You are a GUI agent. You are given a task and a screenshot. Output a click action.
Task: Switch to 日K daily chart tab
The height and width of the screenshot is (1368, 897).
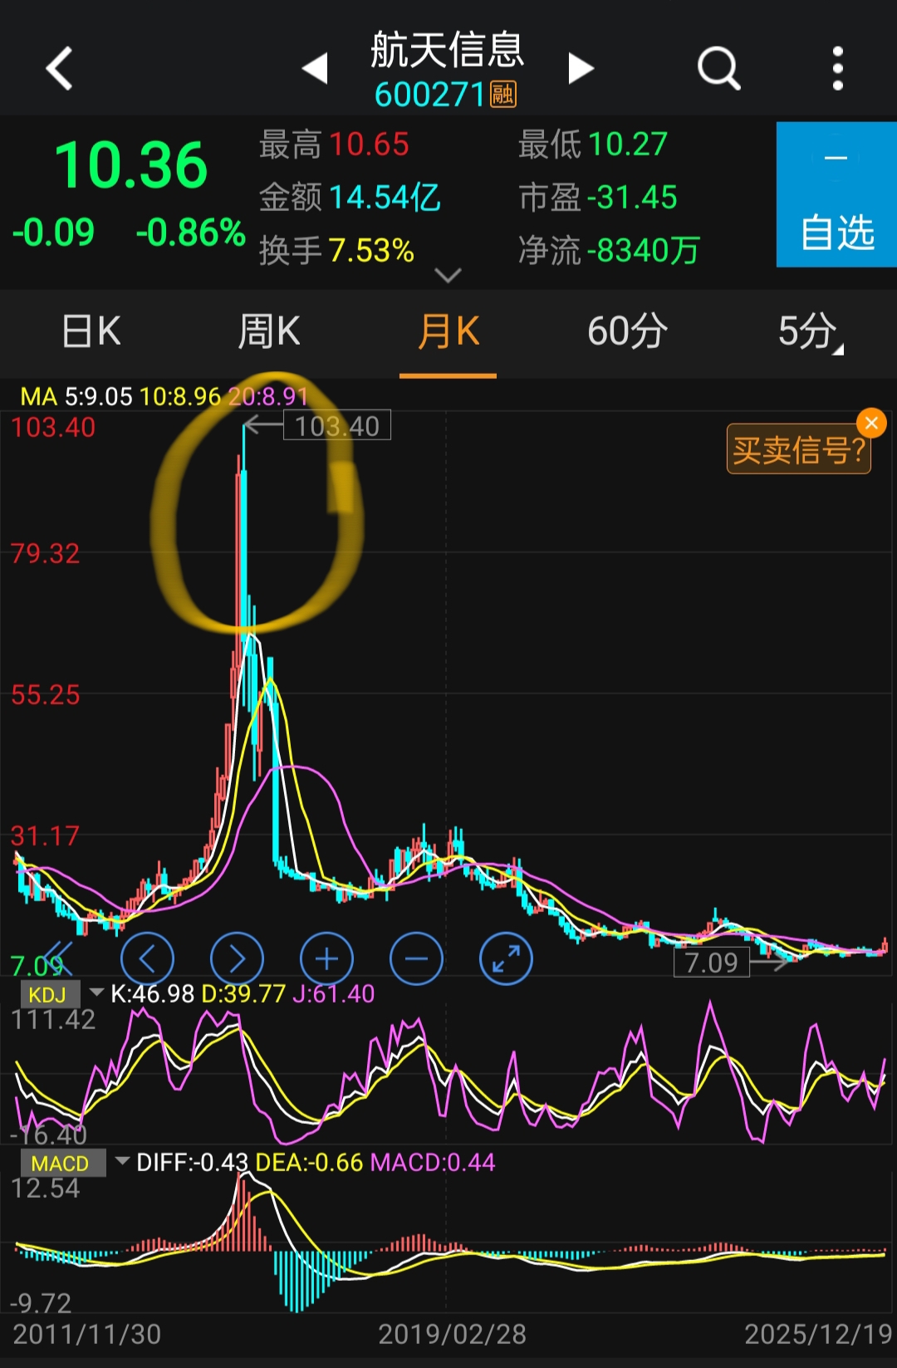coord(91,331)
